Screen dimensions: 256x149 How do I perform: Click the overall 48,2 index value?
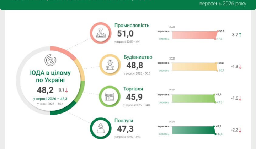pos(45,90)
